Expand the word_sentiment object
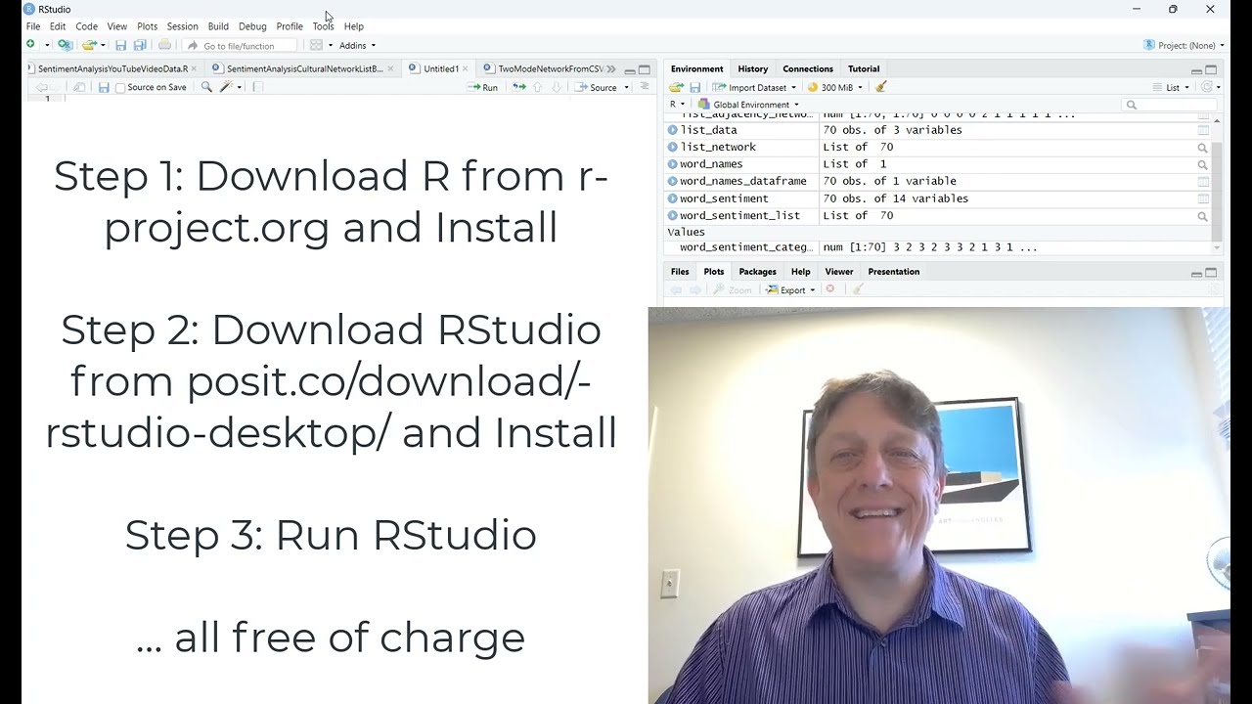1252x704 pixels. coord(672,198)
